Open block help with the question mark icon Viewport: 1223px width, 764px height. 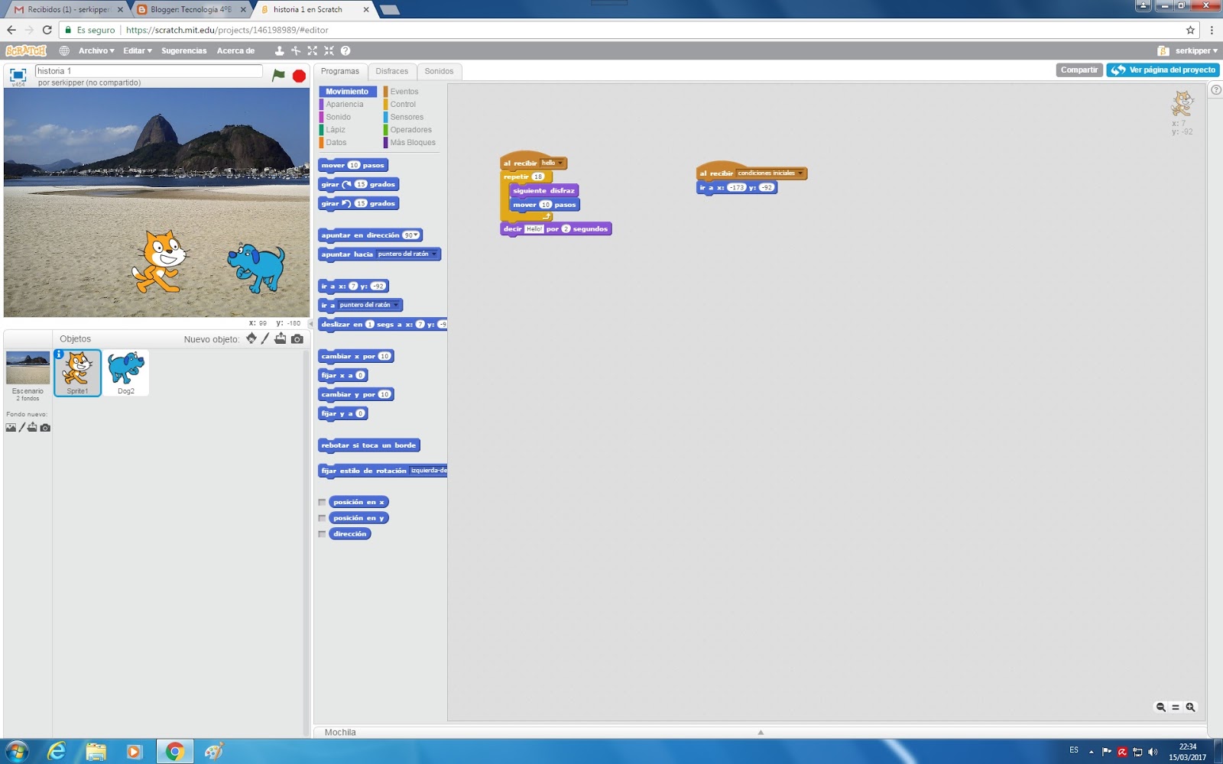[345, 50]
